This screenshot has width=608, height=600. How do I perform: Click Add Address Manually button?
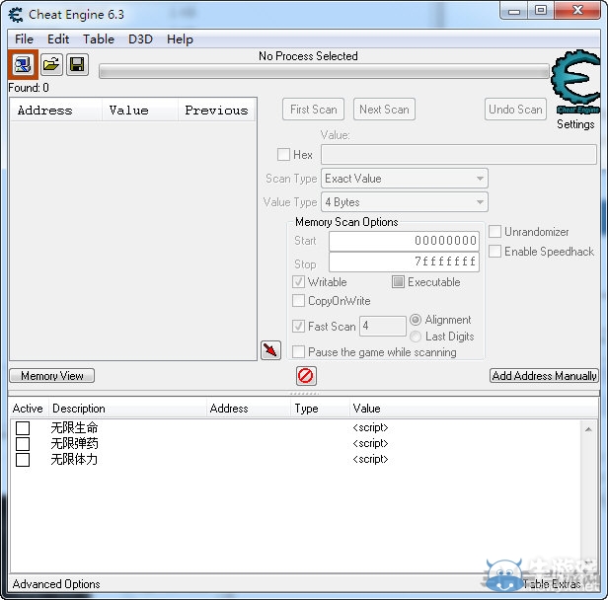click(544, 376)
